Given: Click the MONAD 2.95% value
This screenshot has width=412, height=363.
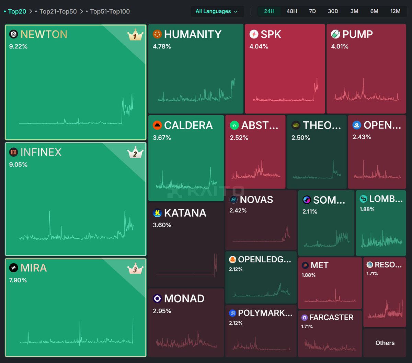Looking at the screenshot, I should [162, 311].
